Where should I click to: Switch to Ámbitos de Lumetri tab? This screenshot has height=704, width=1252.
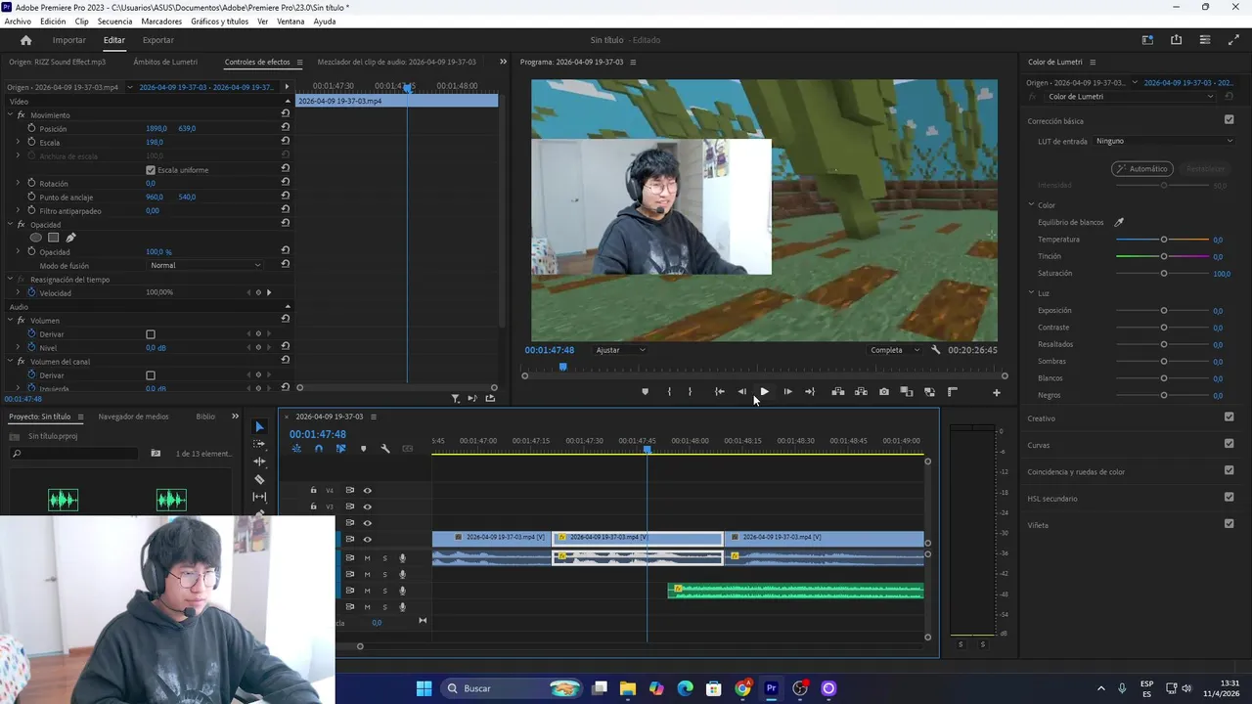tap(165, 62)
